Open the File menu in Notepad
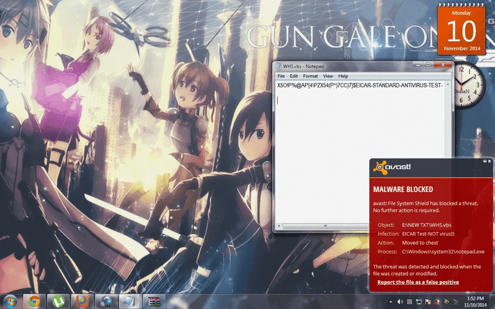 pos(281,76)
